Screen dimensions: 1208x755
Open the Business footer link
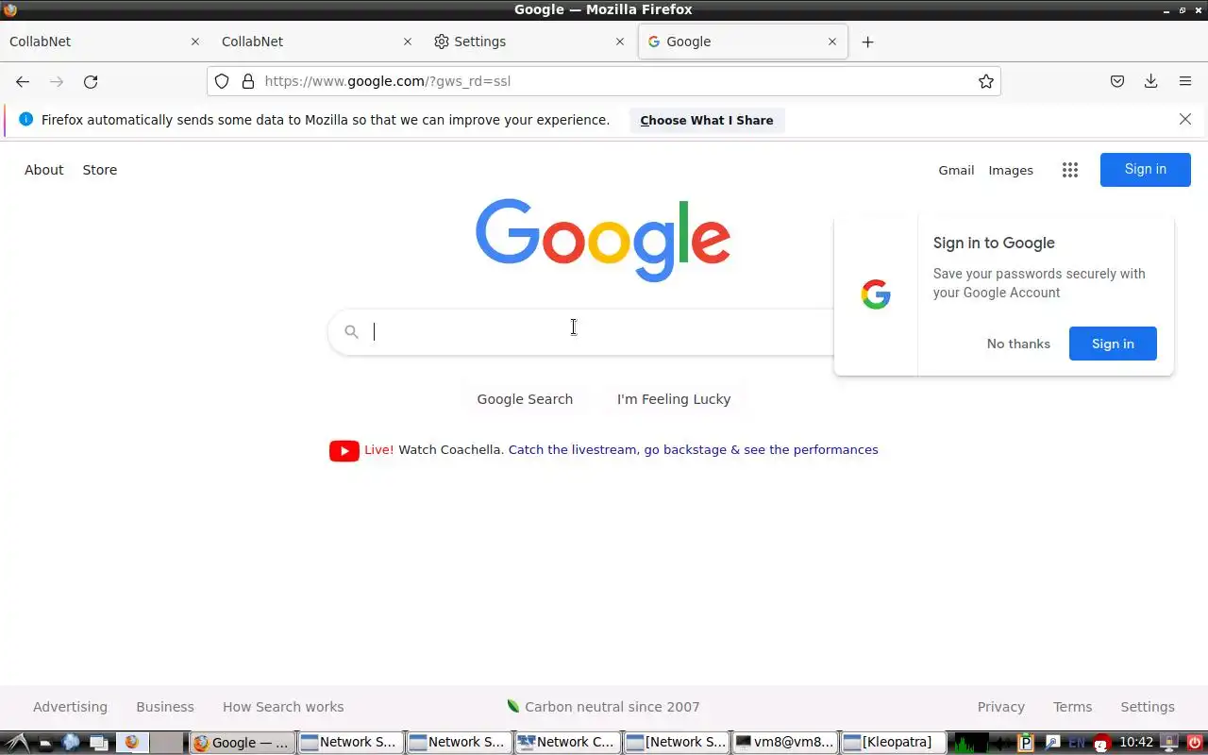(165, 707)
